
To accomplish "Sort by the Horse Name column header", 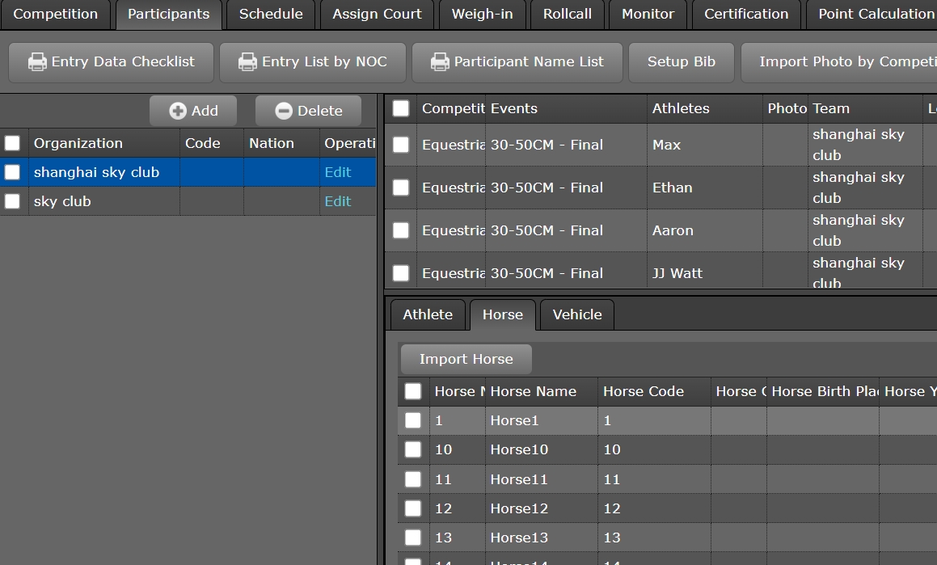I will point(534,391).
